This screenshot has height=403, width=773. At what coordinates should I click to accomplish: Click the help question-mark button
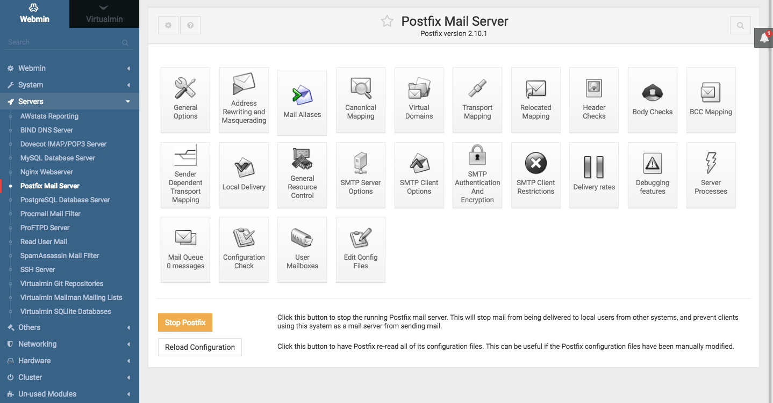point(190,25)
